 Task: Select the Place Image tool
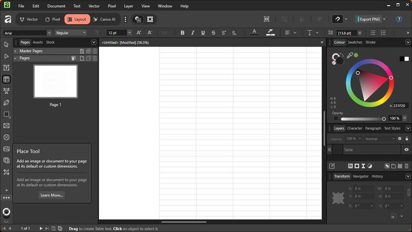tap(6, 149)
